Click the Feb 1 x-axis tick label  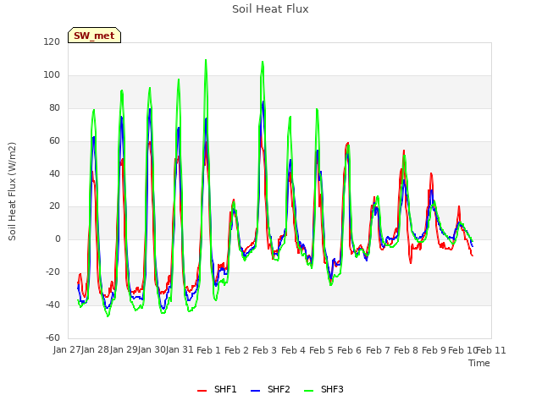click(x=208, y=350)
